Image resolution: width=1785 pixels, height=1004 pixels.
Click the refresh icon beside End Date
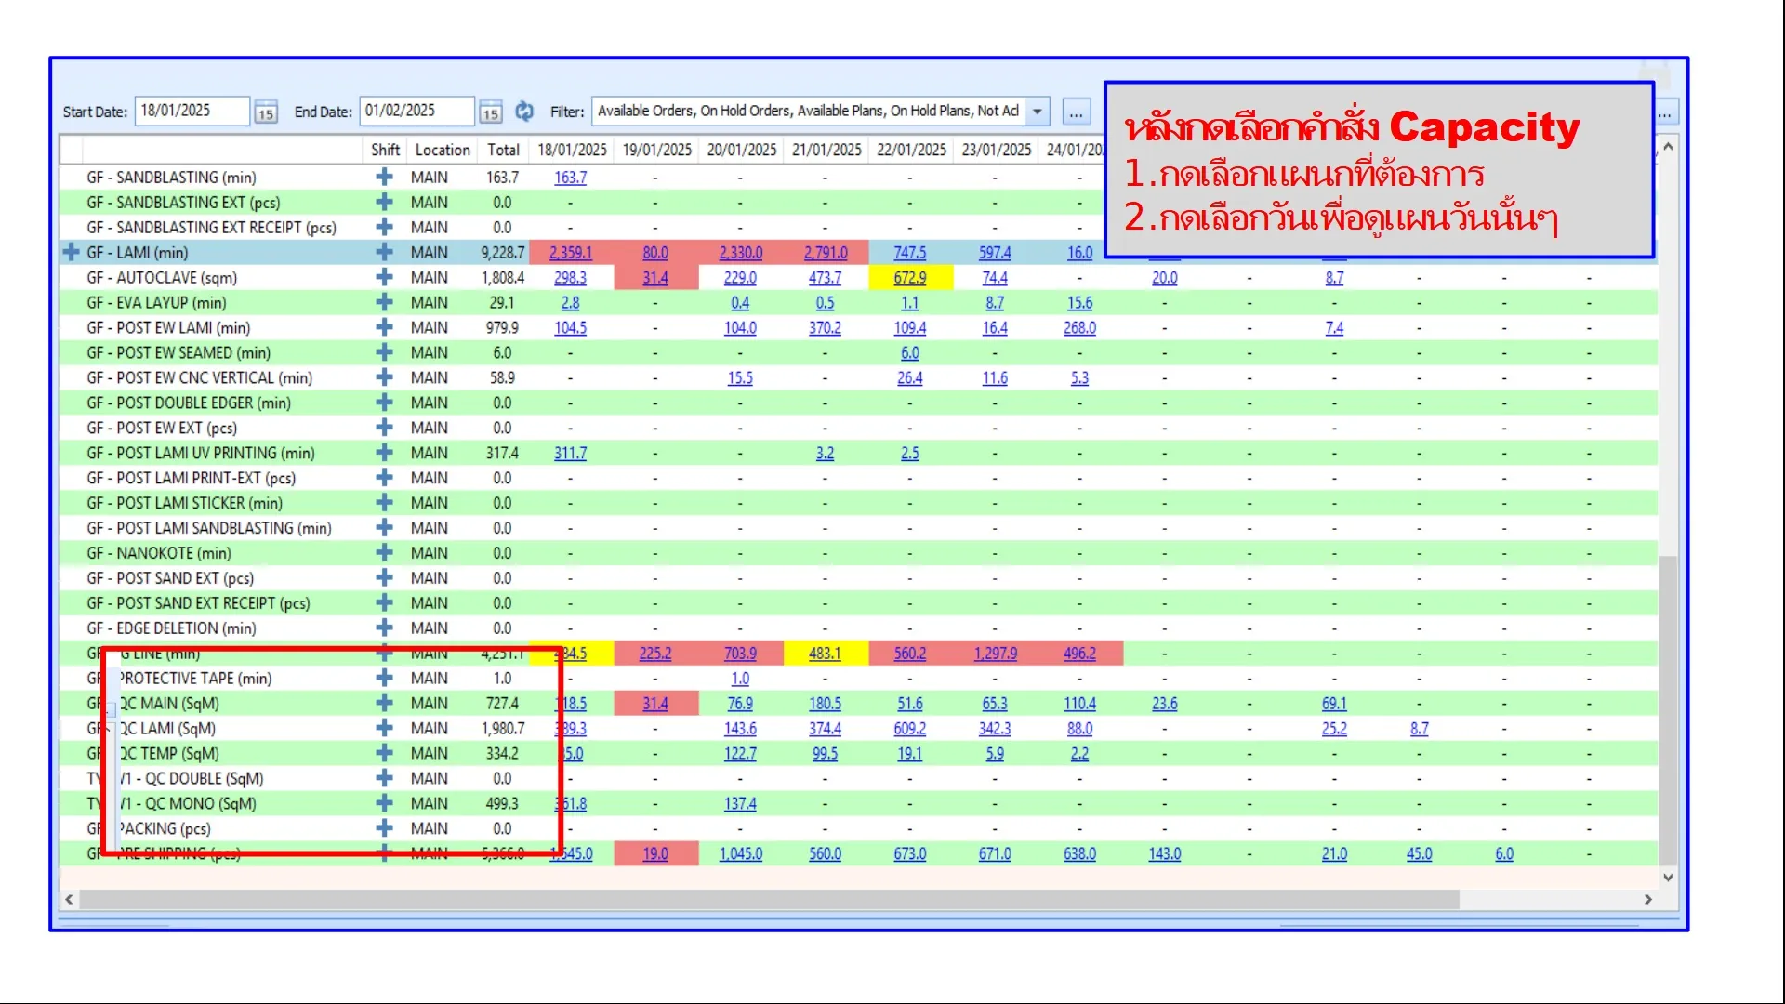(x=524, y=112)
